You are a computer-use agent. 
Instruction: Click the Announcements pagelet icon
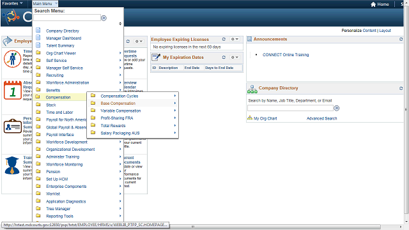(x=250, y=39)
